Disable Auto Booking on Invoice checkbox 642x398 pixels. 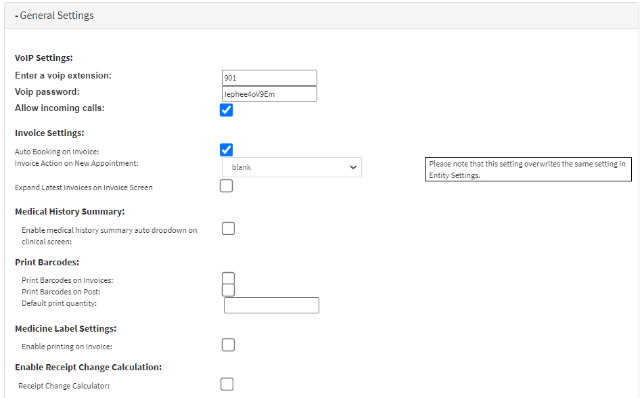(x=227, y=150)
